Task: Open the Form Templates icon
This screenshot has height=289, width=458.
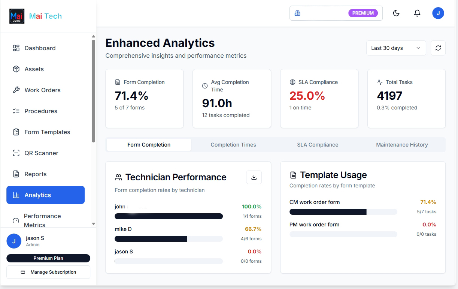Action: click(x=15, y=132)
